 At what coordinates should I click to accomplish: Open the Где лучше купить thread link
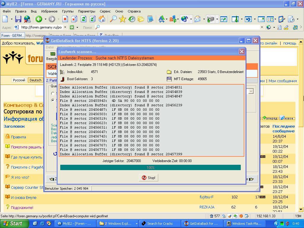point(26,157)
